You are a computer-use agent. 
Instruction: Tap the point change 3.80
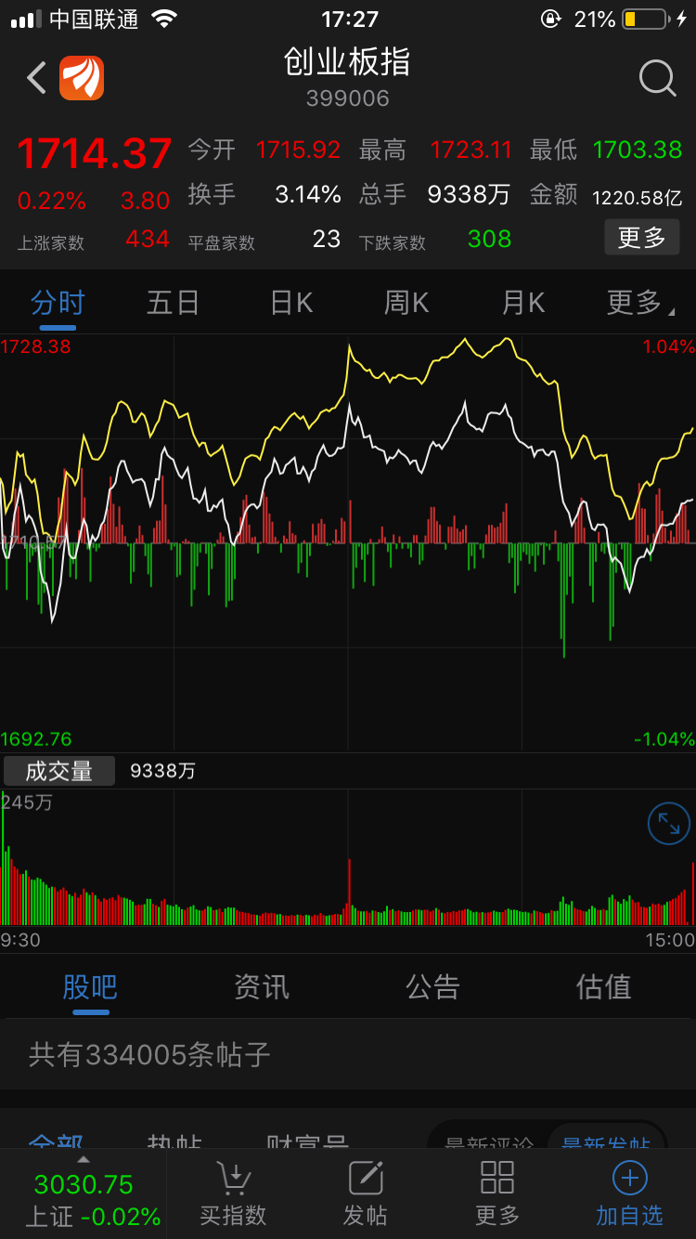(x=145, y=201)
